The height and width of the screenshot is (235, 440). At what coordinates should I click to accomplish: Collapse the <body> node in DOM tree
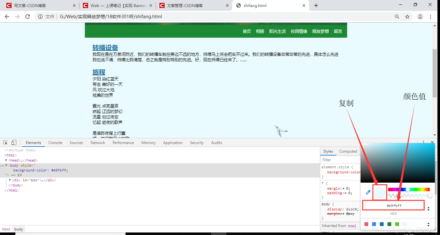coord(6,165)
